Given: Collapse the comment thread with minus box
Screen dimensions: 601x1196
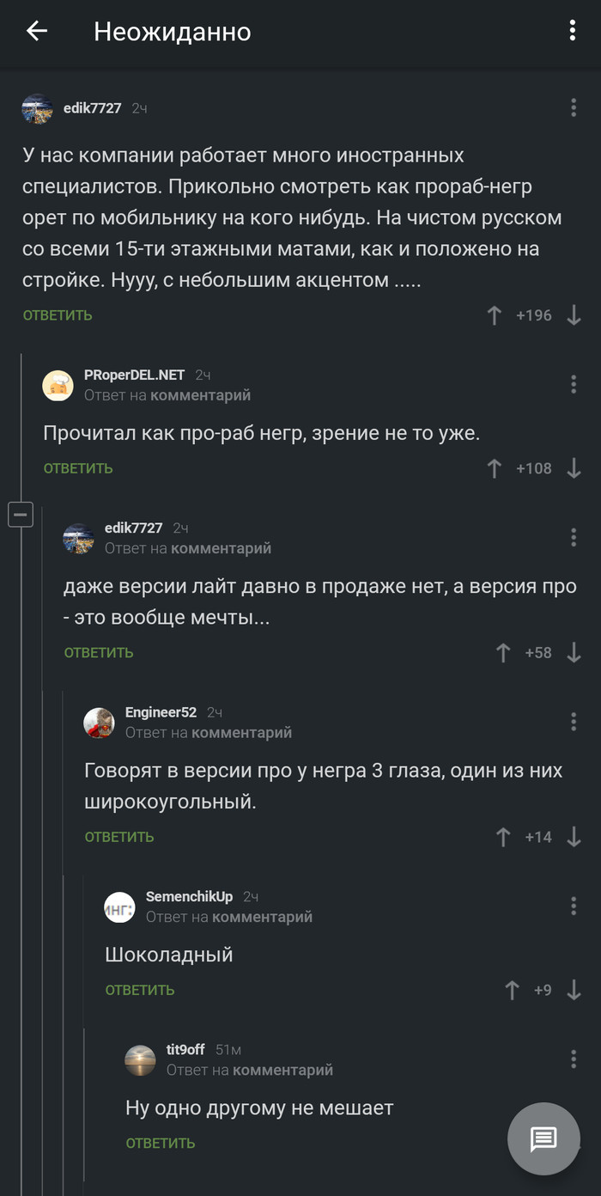Looking at the screenshot, I should [21, 515].
